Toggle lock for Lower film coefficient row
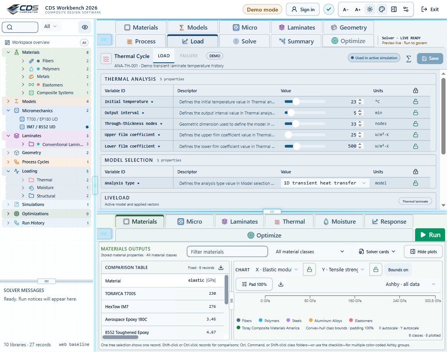This screenshot has width=447, height=352. (415, 146)
